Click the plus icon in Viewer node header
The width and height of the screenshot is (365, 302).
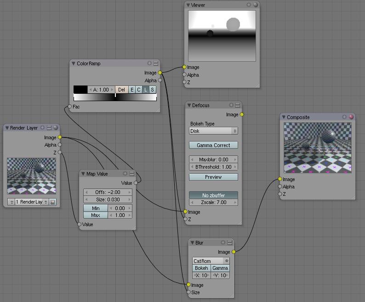[x=249, y=5]
